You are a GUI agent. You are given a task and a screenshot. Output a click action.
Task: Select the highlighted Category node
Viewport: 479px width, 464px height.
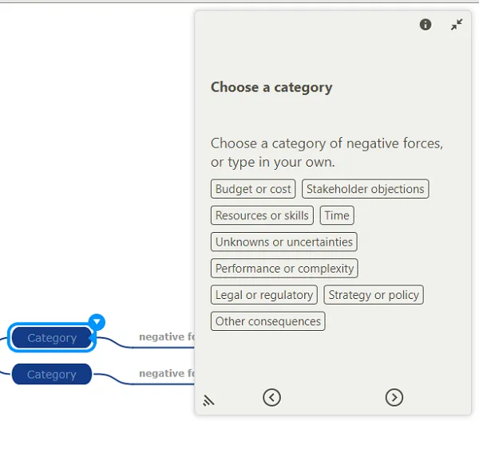[x=52, y=337]
